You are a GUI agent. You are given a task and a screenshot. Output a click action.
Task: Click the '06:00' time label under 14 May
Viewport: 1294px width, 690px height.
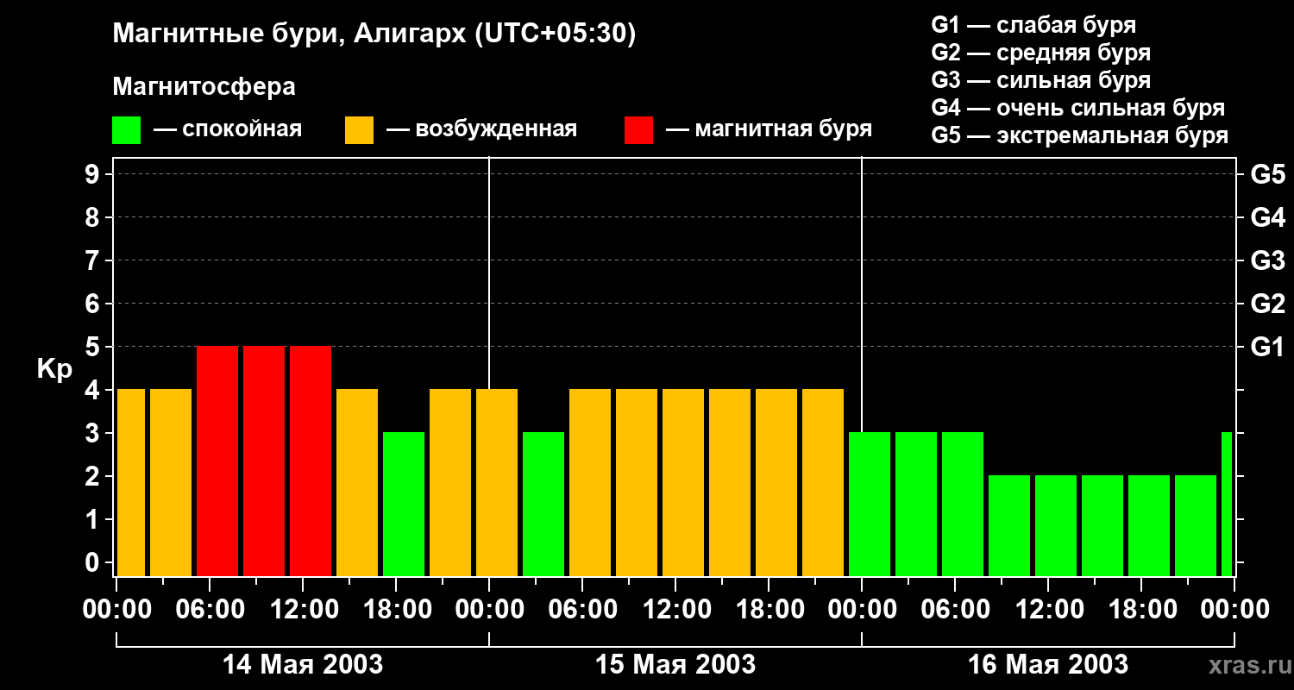[210, 610]
